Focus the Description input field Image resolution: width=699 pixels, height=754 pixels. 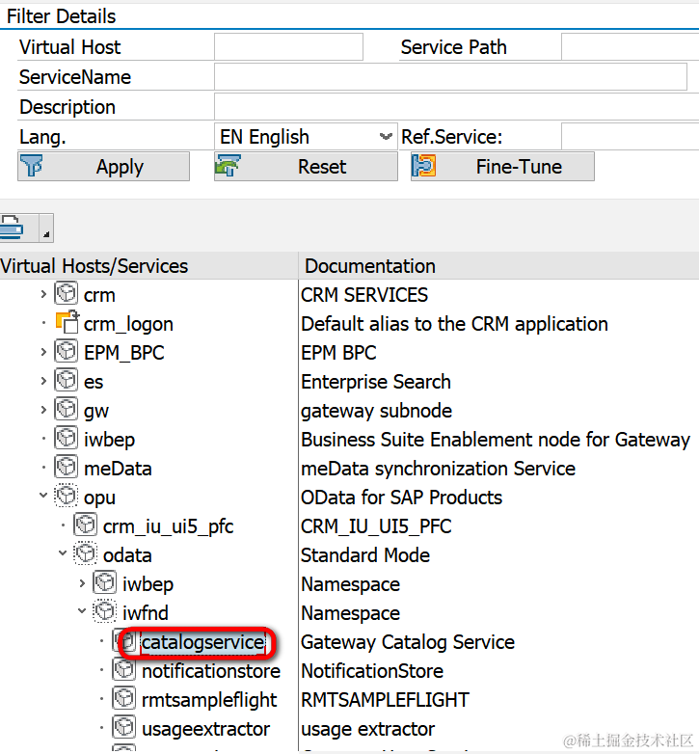[457, 106]
